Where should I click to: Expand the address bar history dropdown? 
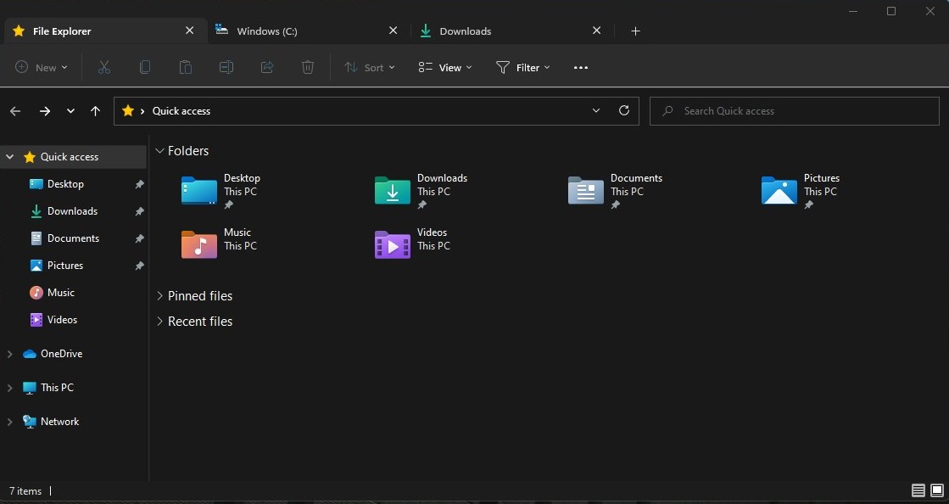pyautogui.click(x=596, y=110)
